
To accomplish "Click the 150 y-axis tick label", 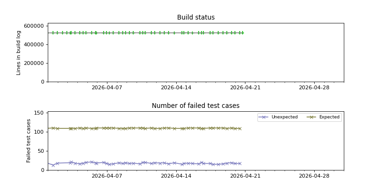I will [x=39, y=113].
